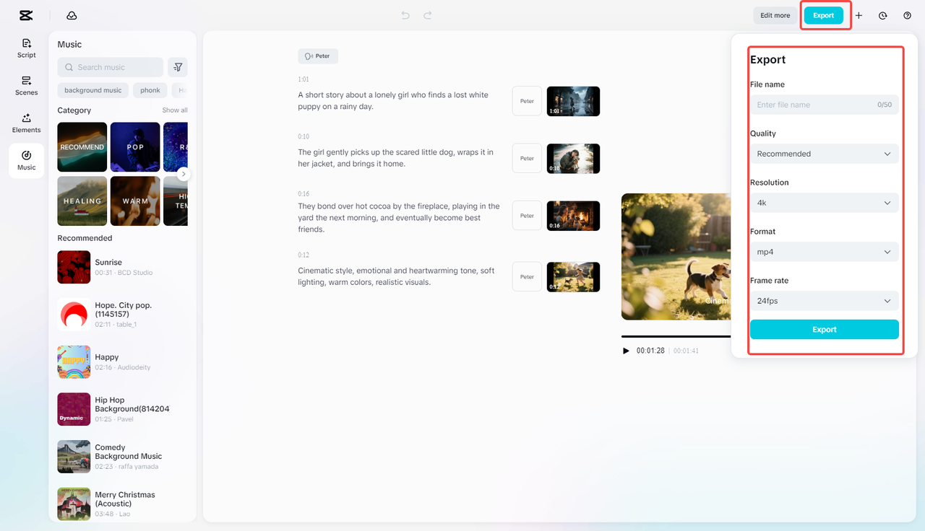The width and height of the screenshot is (925, 531).
Task: Click the cloud space icon in the toolbar
Action: pos(71,14)
